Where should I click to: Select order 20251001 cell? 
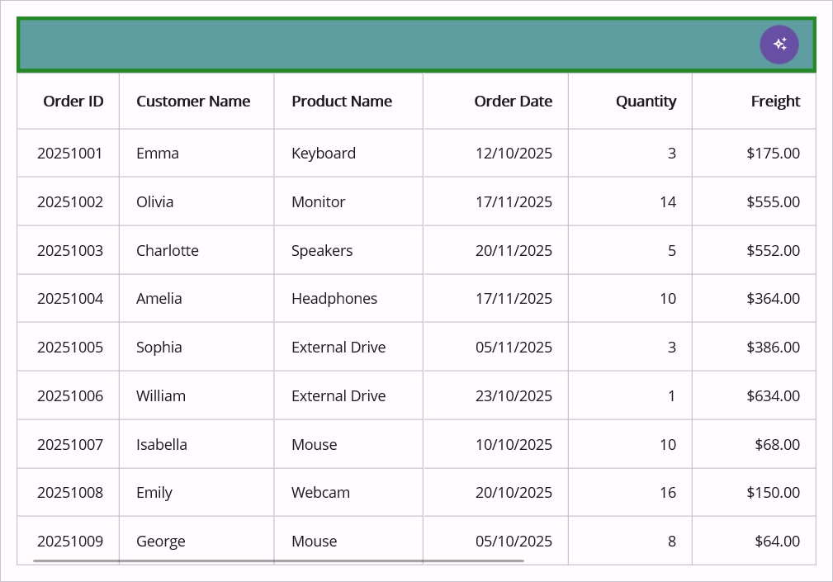pyautogui.click(x=70, y=154)
